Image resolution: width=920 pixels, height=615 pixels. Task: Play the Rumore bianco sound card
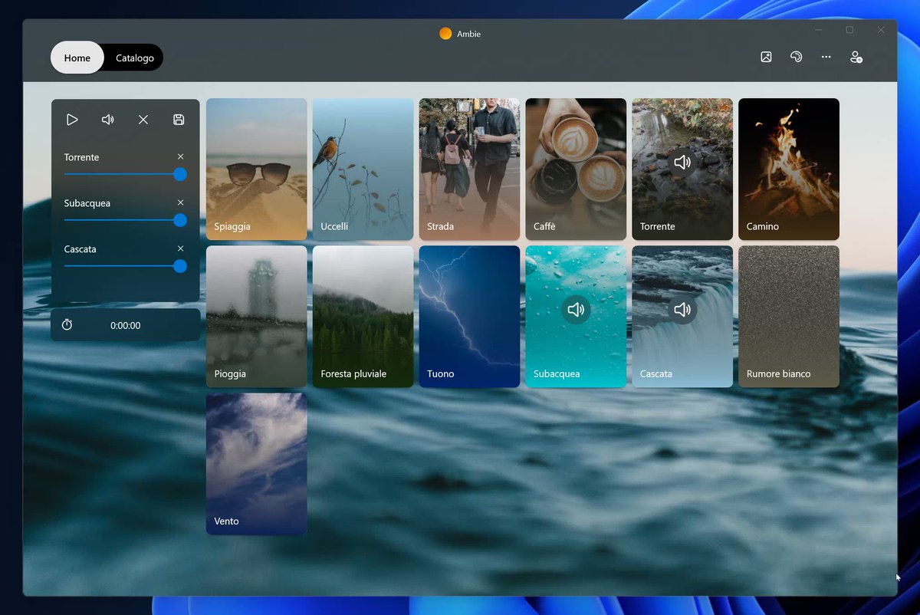[x=789, y=316]
